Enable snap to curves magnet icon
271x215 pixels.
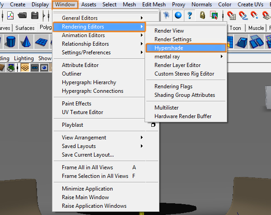pyautogui.click(x=243, y=15)
